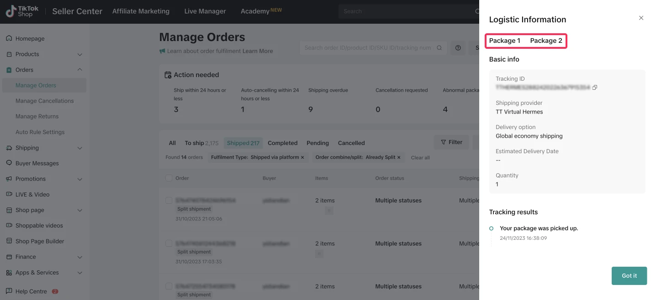This screenshot has width=656, height=300.
Task: Copy the Tracking ID using copy icon
Action: (x=595, y=88)
